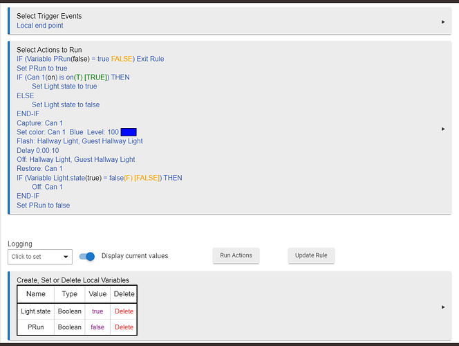Click the 'Select Trigger Events' heading
Screen dimensions: 459x346
tap(49, 16)
